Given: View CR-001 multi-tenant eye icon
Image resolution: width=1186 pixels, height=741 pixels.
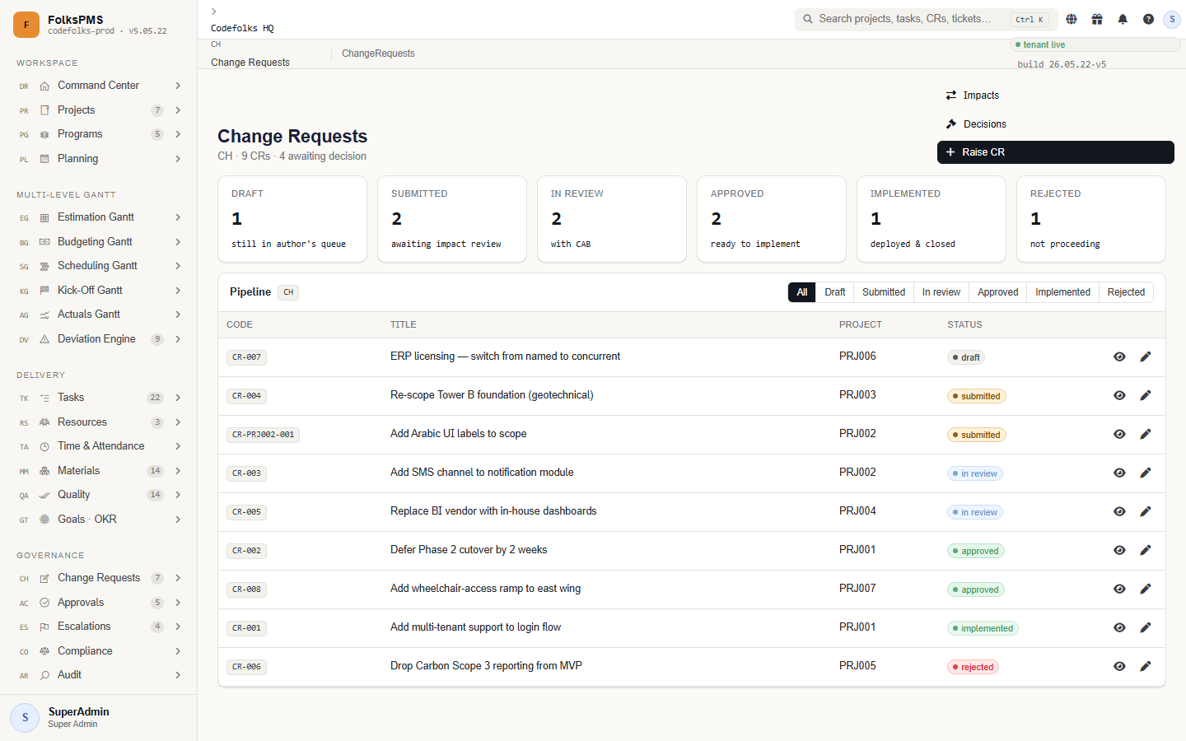Looking at the screenshot, I should pyautogui.click(x=1119, y=627).
